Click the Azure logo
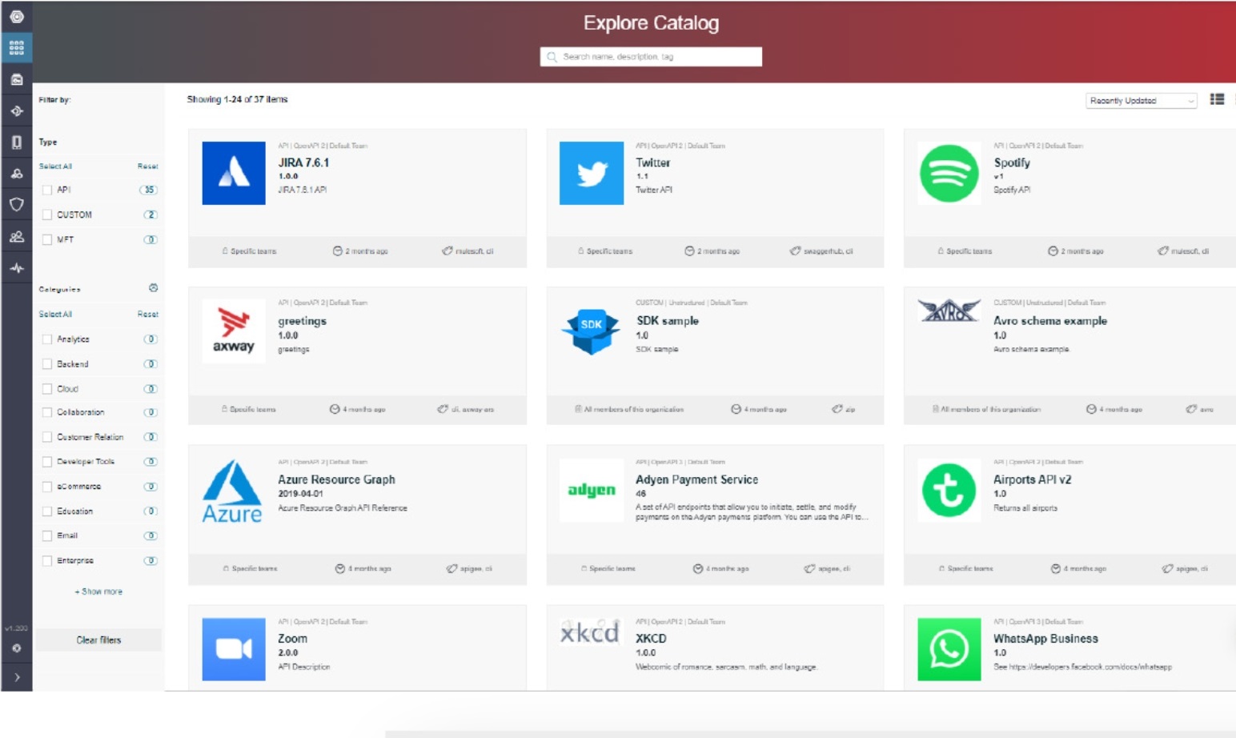The image size is (1236, 738). point(232,491)
